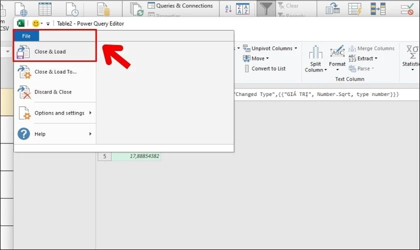The image size is (420, 250).
Task: Open the smiley feedback dropdown arrow
Action: (x=42, y=23)
